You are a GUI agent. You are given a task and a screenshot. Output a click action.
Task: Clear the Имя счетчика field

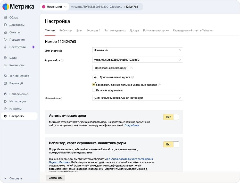(x=180, y=50)
